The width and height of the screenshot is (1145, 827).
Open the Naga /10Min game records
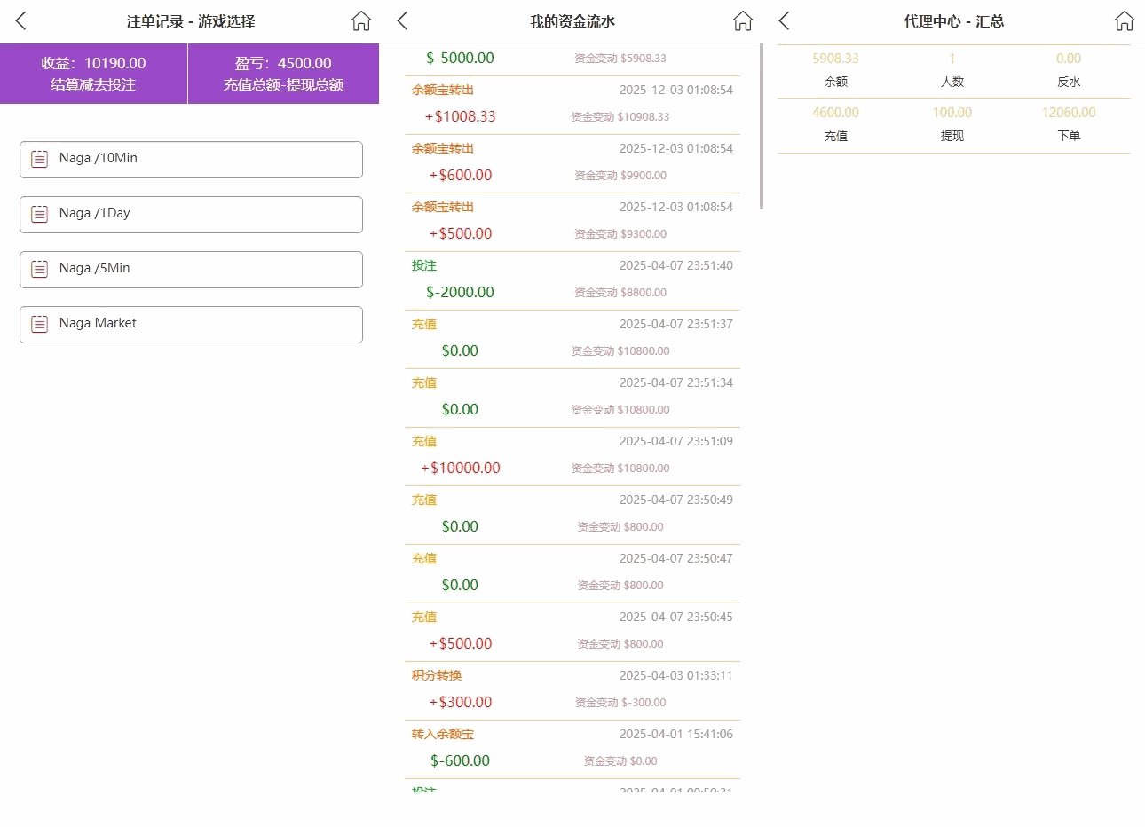click(x=191, y=160)
